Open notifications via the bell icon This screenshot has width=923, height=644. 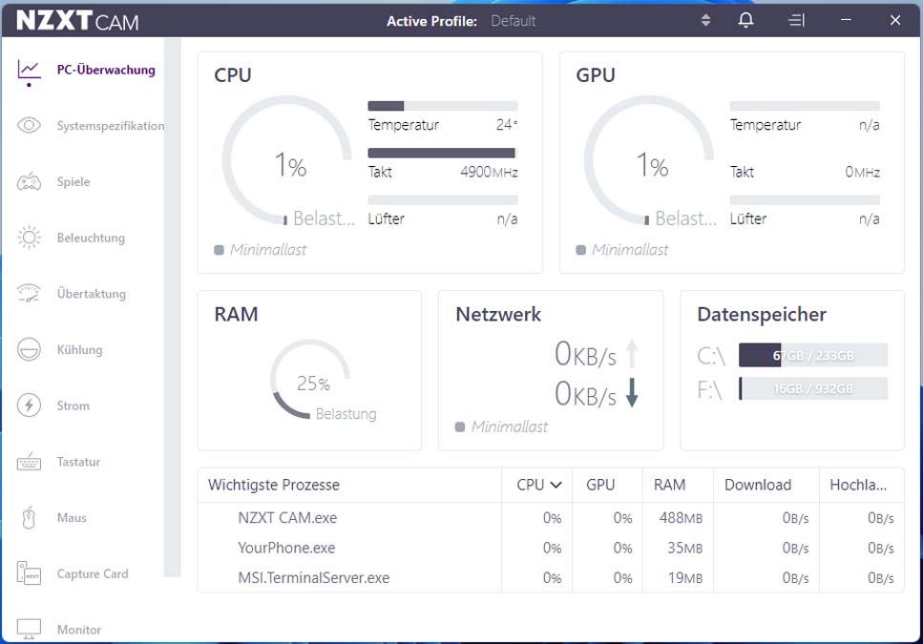click(x=745, y=21)
